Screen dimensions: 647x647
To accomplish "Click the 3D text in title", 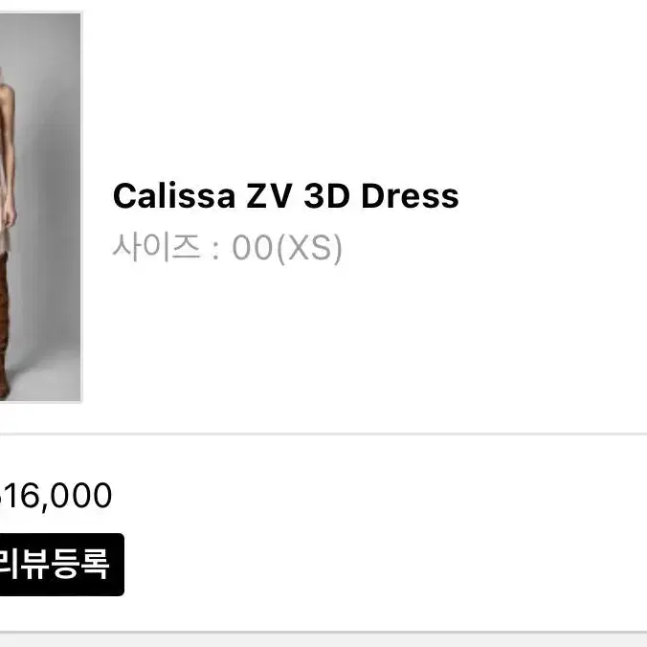I will pyautogui.click(x=326, y=196).
